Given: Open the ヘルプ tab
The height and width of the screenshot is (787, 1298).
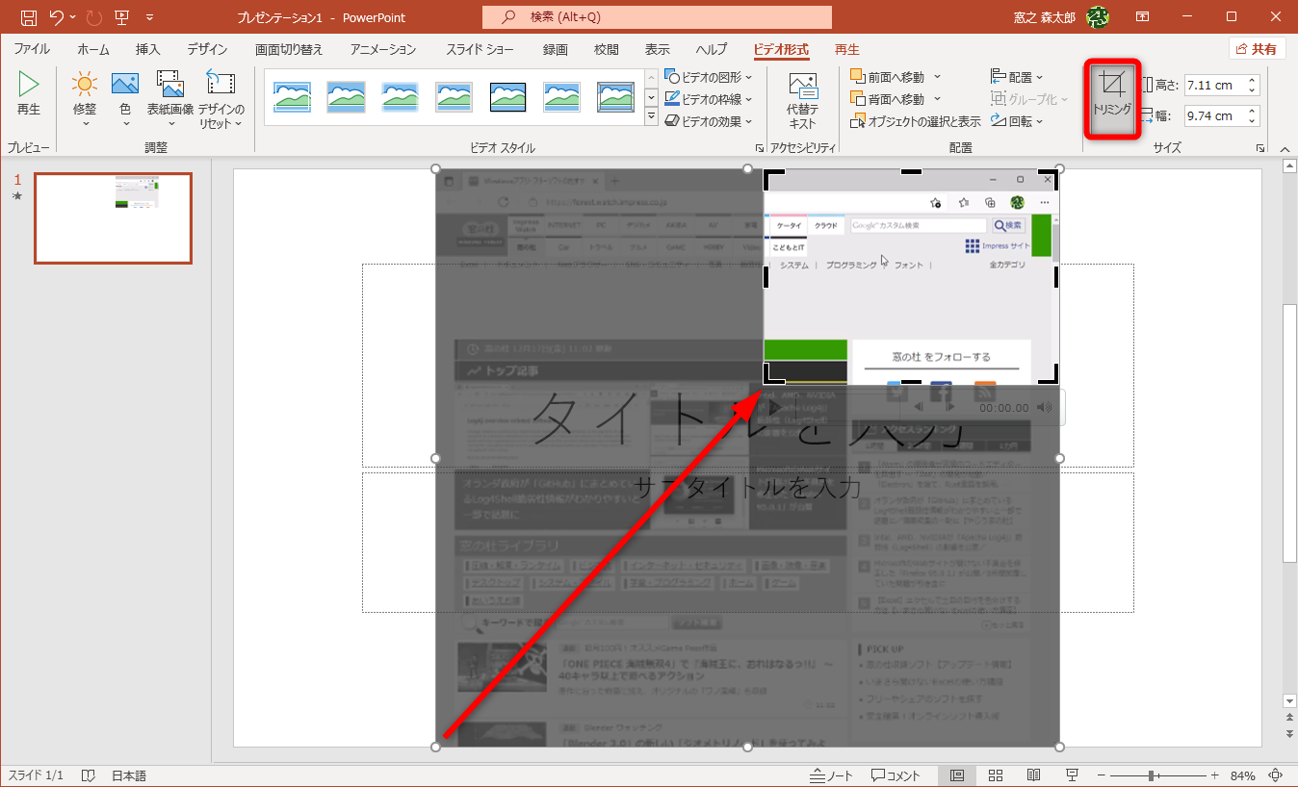Looking at the screenshot, I should point(712,49).
